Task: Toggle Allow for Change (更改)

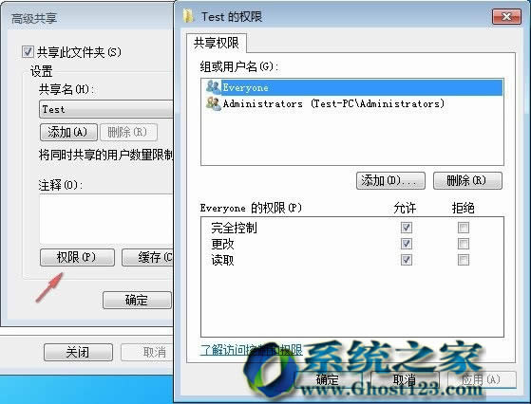Action: coord(406,244)
